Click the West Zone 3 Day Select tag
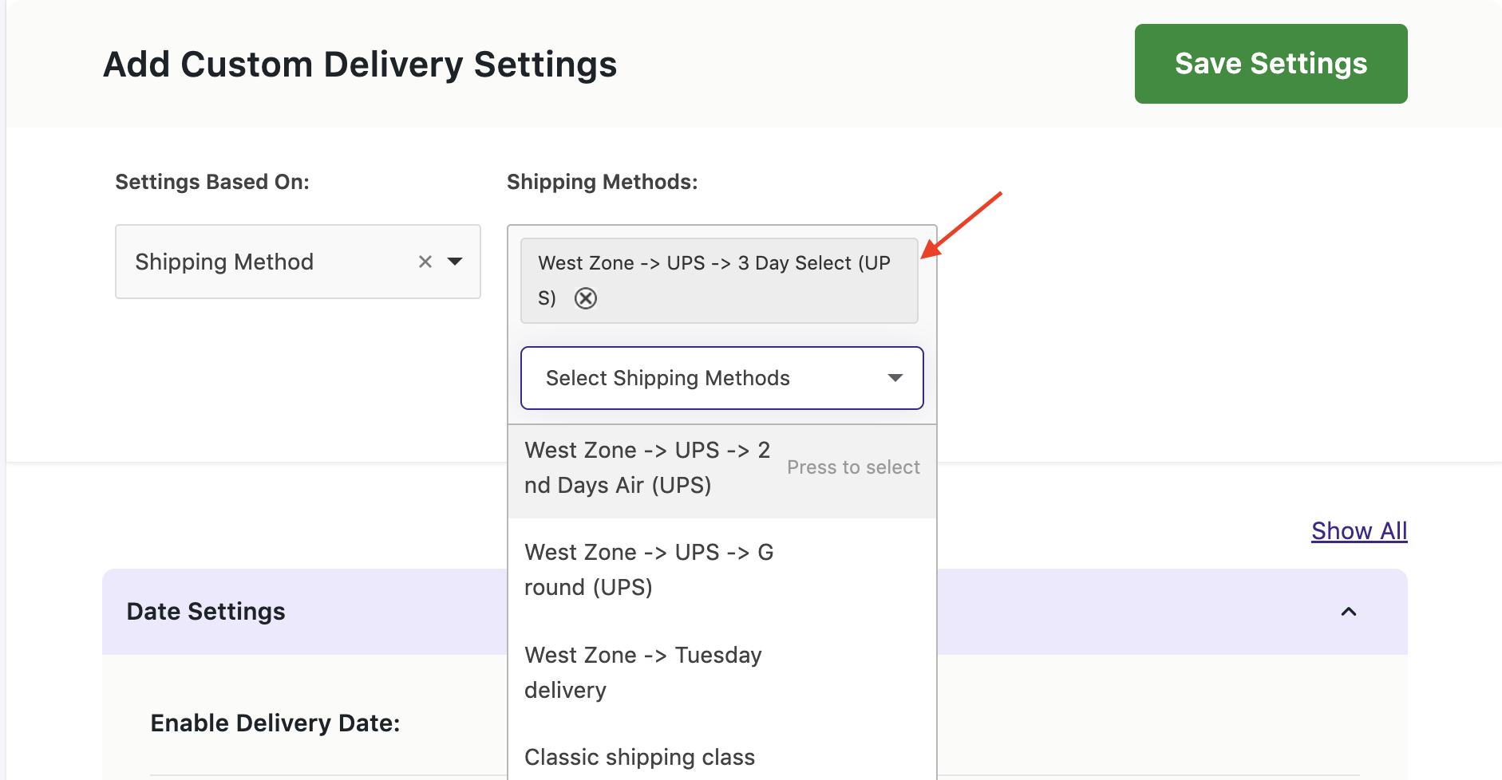 point(713,264)
